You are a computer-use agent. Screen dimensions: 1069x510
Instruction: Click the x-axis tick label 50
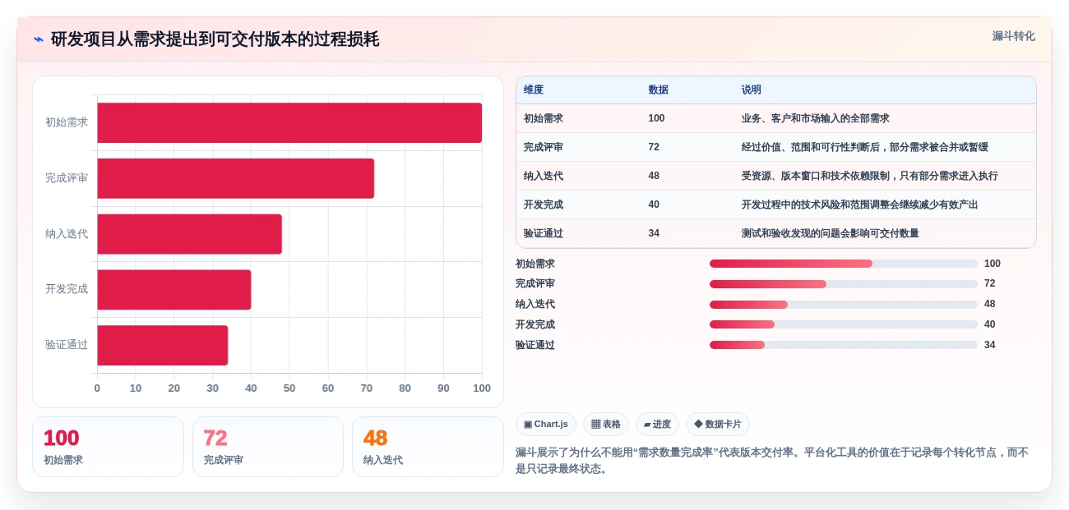tap(289, 388)
